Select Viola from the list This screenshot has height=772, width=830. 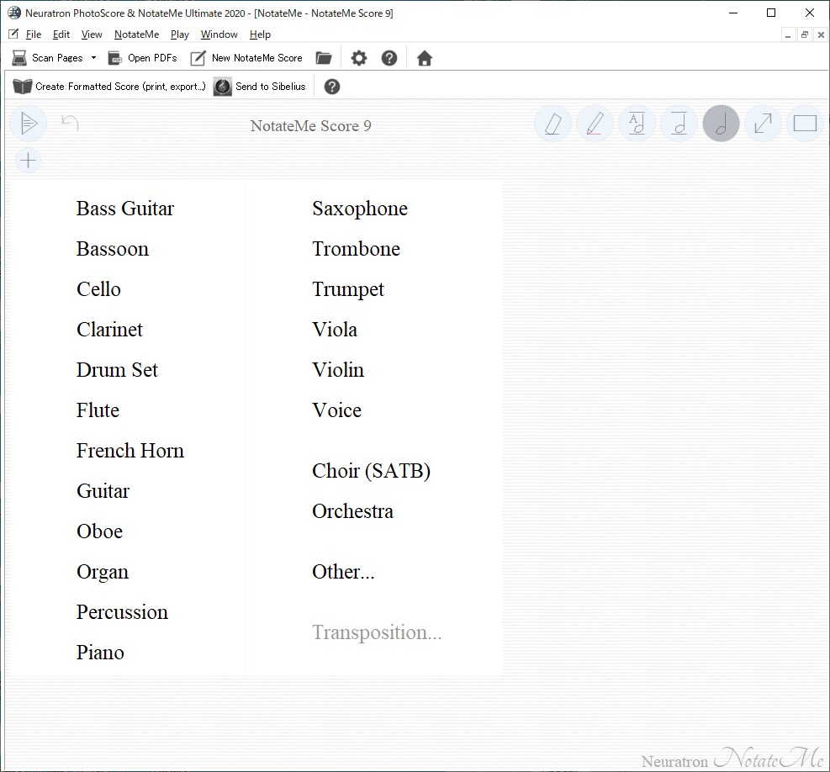[x=335, y=330]
